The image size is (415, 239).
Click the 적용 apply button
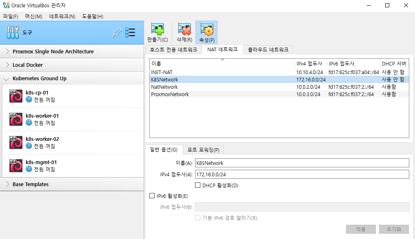coord(361,229)
